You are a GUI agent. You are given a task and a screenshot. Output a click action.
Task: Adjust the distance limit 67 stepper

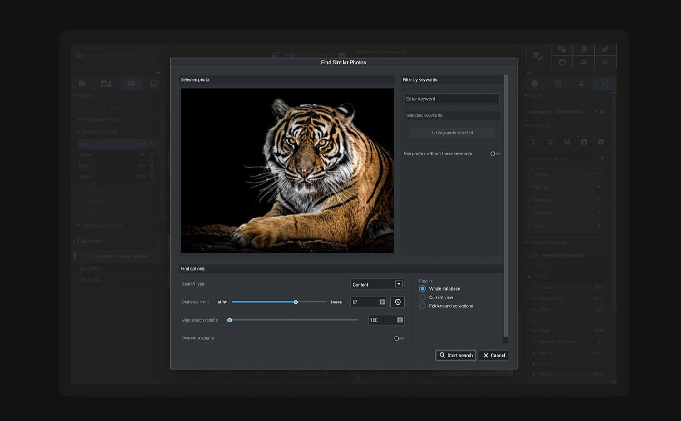coord(382,302)
